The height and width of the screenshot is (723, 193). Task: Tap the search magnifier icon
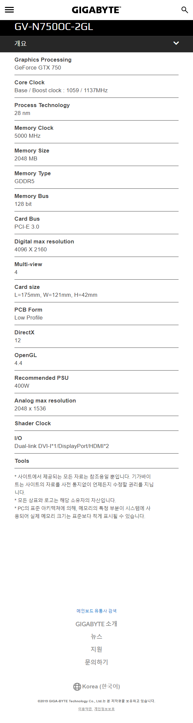coord(185,10)
